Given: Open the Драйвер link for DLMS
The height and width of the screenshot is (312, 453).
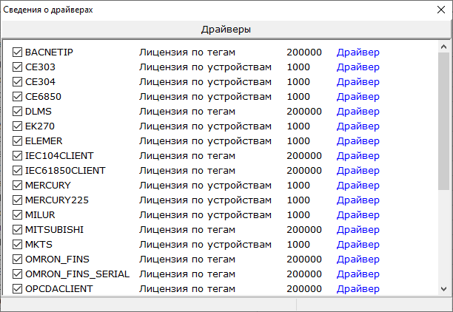Looking at the screenshot, I should coord(358,112).
